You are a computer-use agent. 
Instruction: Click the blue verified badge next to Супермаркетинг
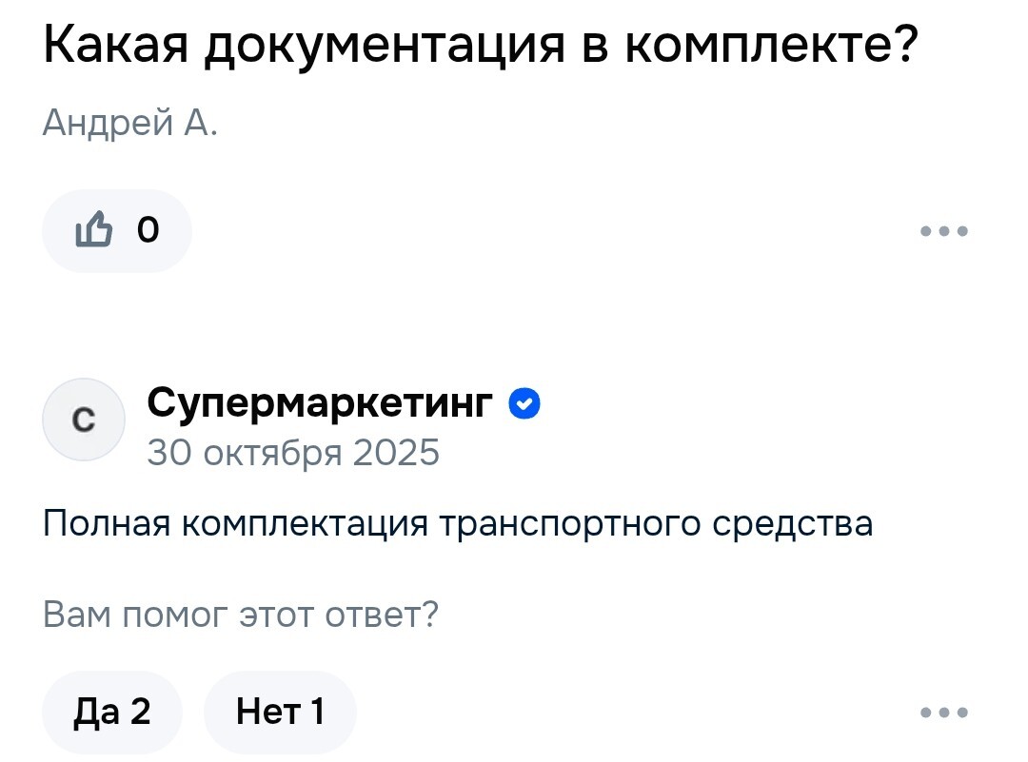click(x=525, y=404)
